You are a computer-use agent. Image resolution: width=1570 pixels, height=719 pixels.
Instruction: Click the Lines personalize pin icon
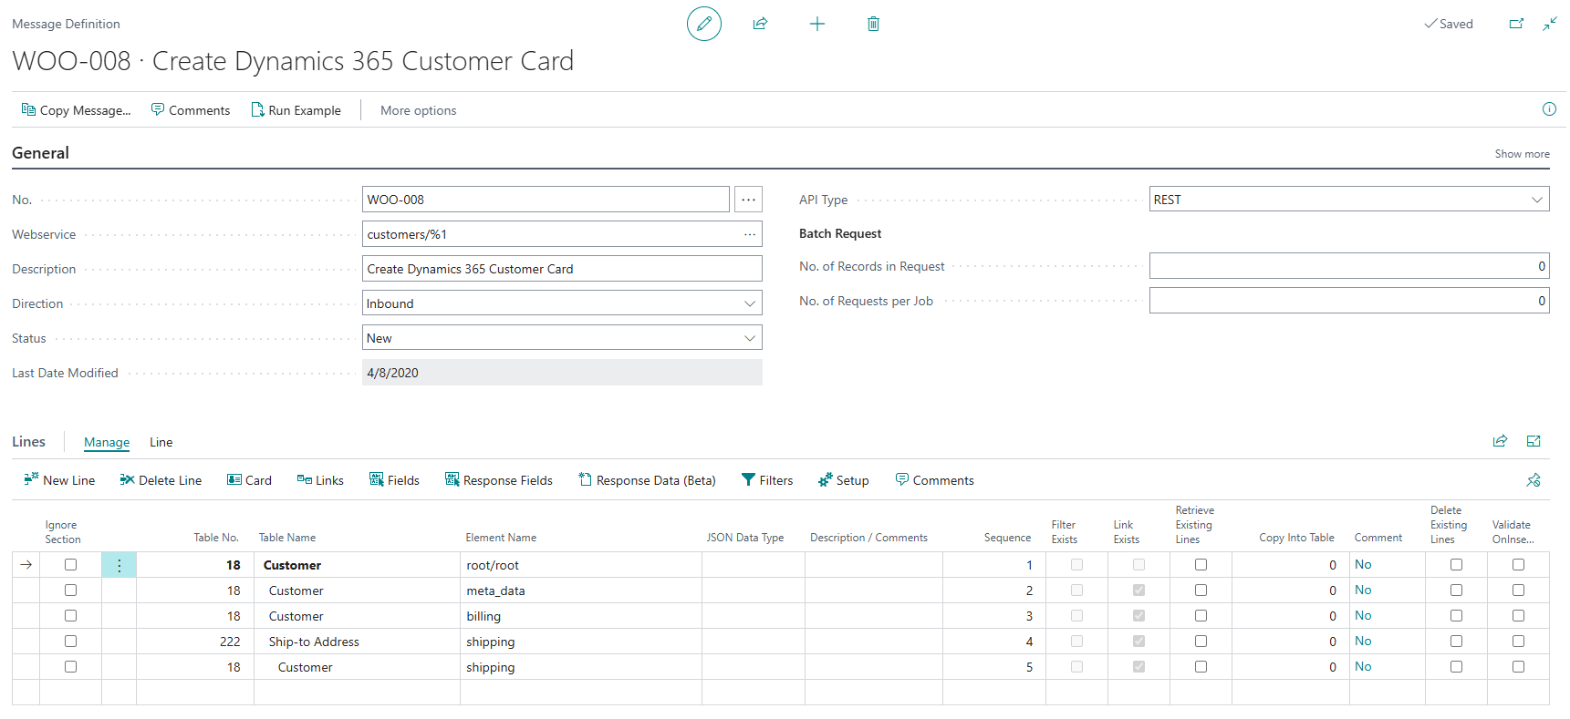tap(1534, 480)
